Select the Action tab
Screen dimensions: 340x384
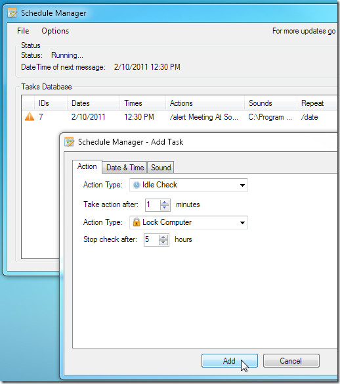(87, 166)
